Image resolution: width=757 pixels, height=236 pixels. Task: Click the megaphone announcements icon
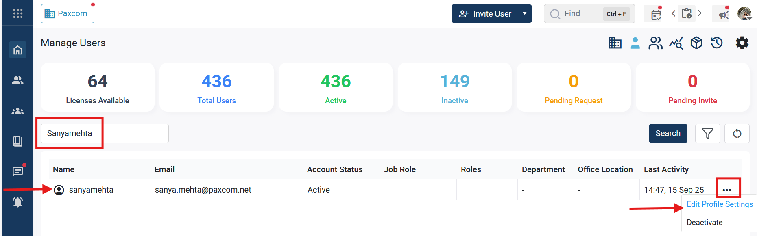(x=723, y=14)
